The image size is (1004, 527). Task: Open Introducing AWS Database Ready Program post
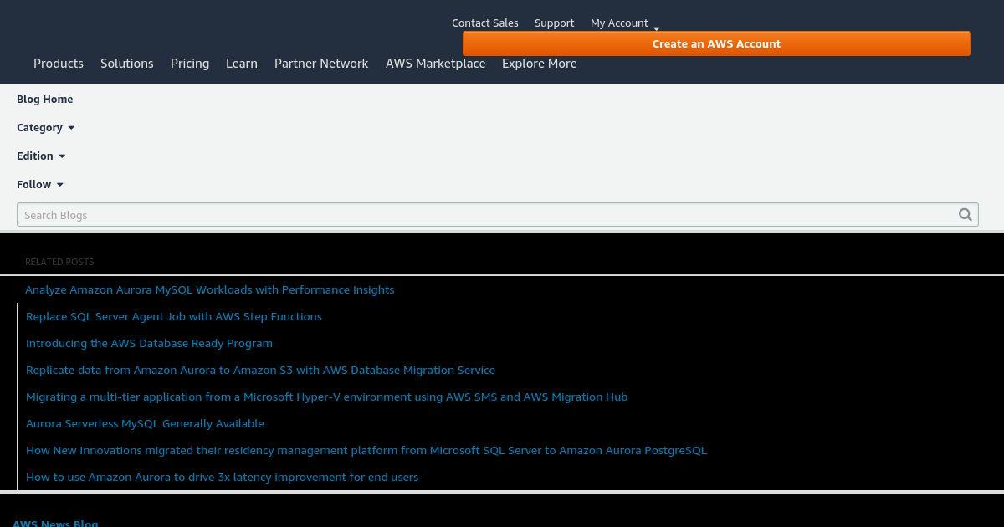pyautogui.click(x=149, y=343)
